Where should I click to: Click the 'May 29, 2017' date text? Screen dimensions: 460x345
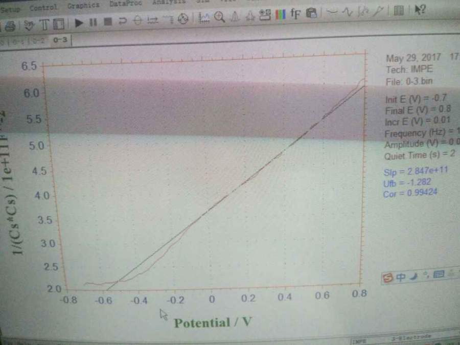(413, 58)
